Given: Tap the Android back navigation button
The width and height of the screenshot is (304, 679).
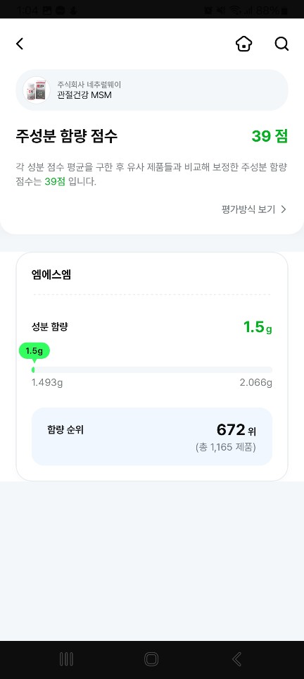Looking at the screenshot, I should [x=236, y=659].
